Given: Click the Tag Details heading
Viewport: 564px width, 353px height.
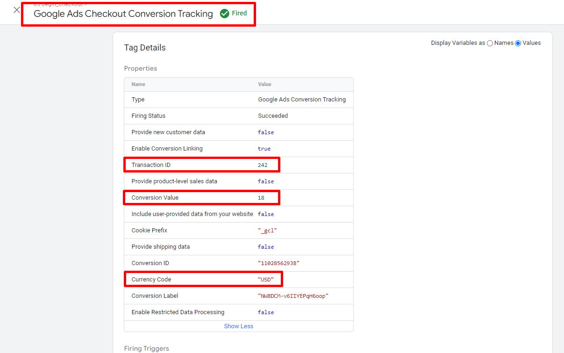Looking at the screenshot, I should click(145, 47).
